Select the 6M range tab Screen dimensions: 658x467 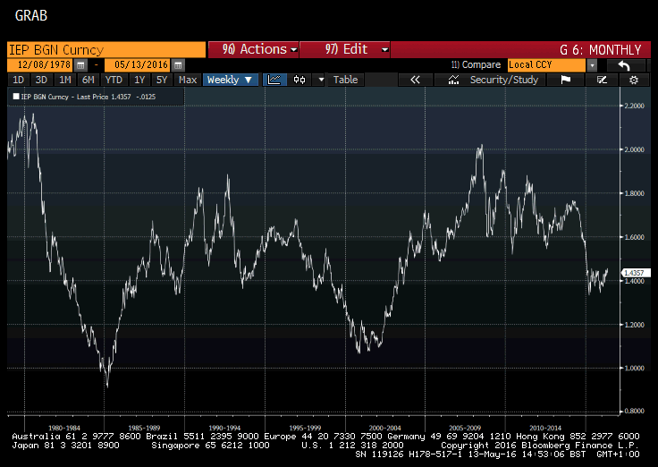[x=89, y=80]
